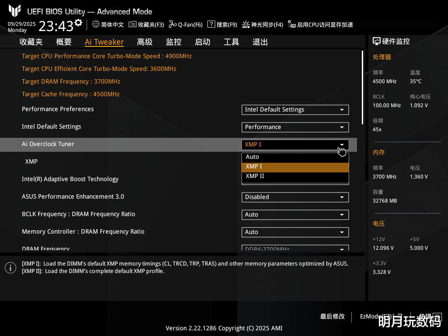
Task: Select Intel(R) Adaptive Boost Technology row
Action: 70,179
